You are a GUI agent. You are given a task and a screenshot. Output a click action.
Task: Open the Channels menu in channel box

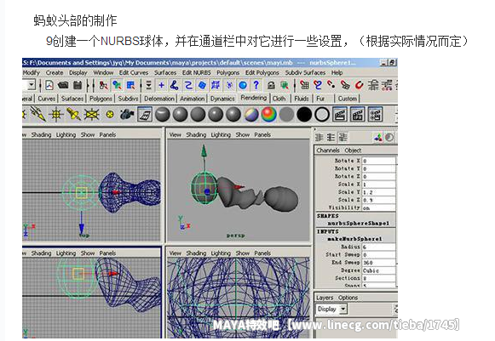coord(328,151)
